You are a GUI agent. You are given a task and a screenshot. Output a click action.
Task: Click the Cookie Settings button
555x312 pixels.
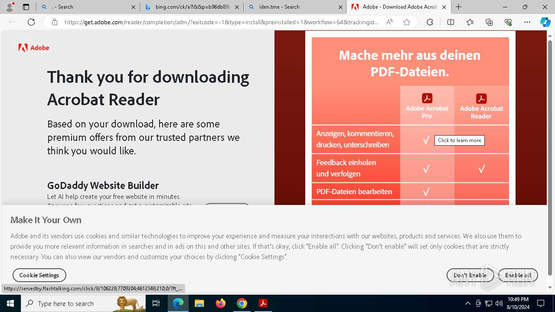click(39, 275)
